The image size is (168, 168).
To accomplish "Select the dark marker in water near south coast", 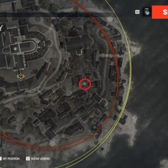I will (x=102, y=149).
